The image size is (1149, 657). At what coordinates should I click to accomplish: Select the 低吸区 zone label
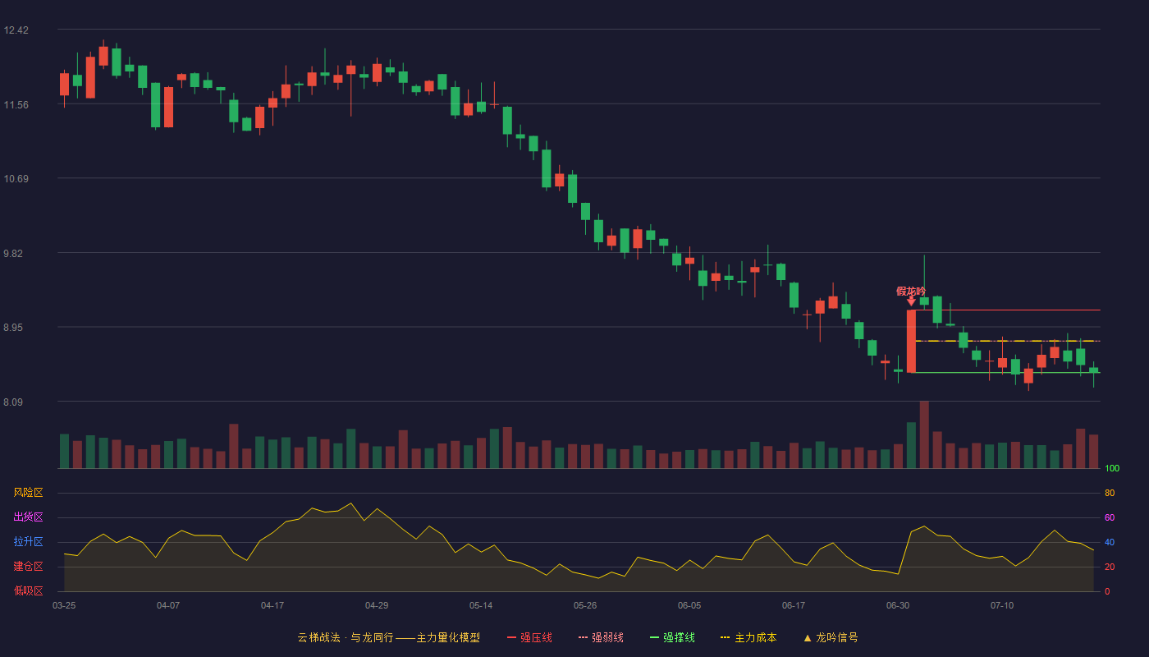28,590
